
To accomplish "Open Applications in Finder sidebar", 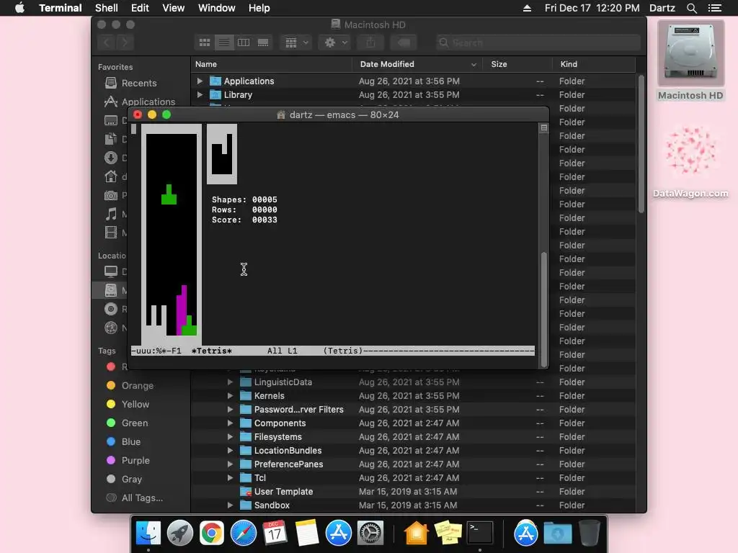I will 148,102.
